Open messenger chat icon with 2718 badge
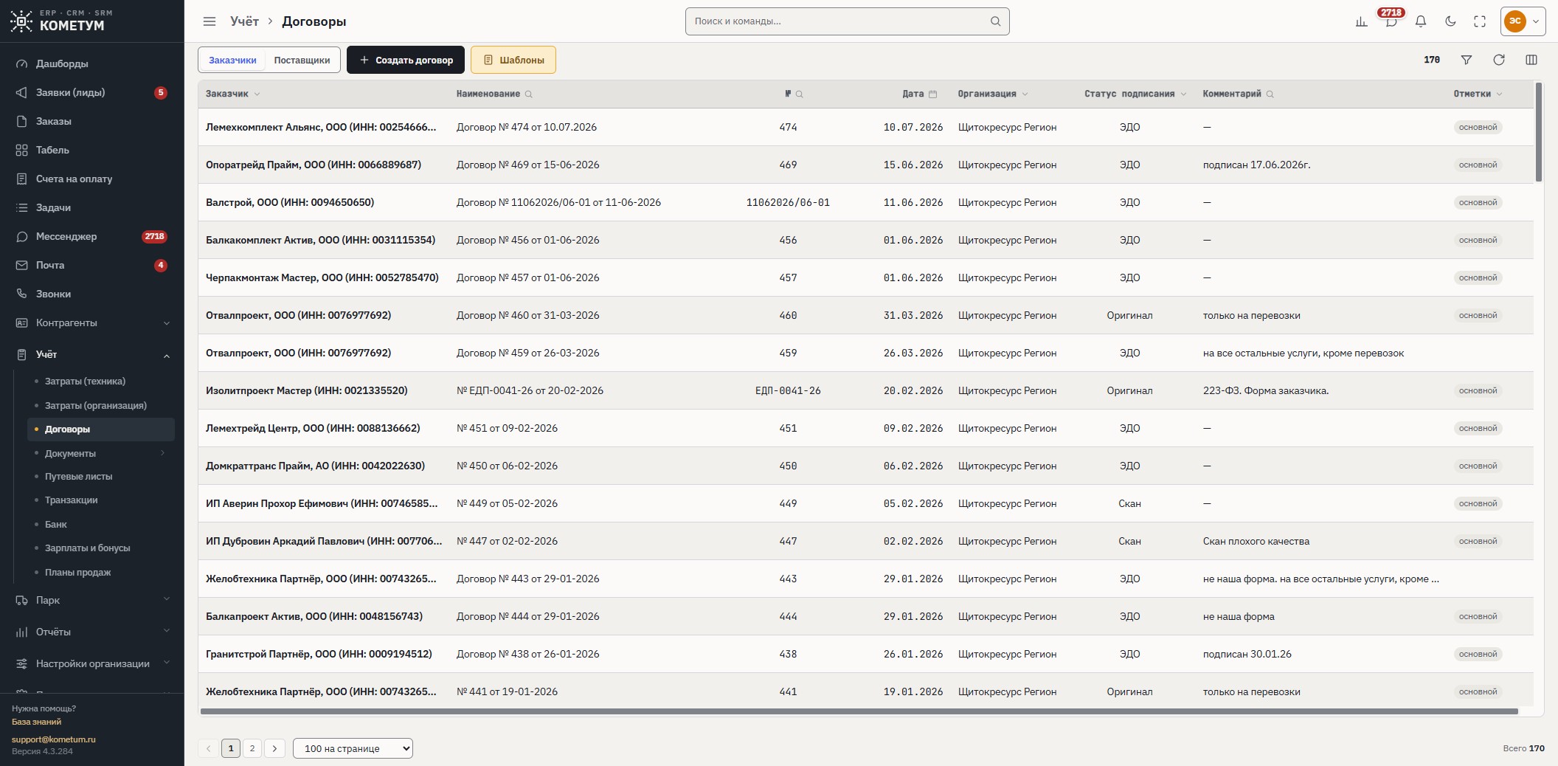The width and height of the screenshot is (1558, 766). 1391,21
